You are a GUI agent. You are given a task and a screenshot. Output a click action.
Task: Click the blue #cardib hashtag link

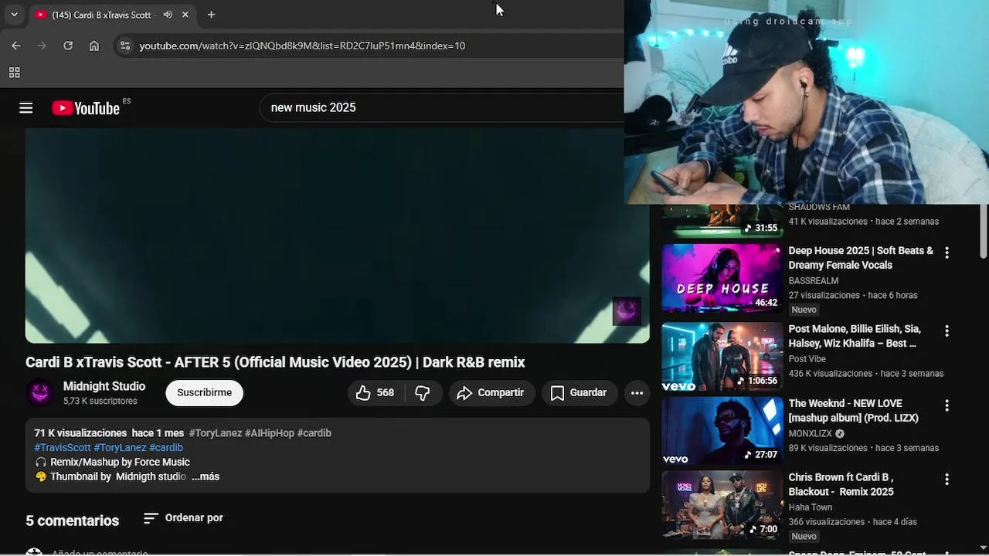pos(166,448)
